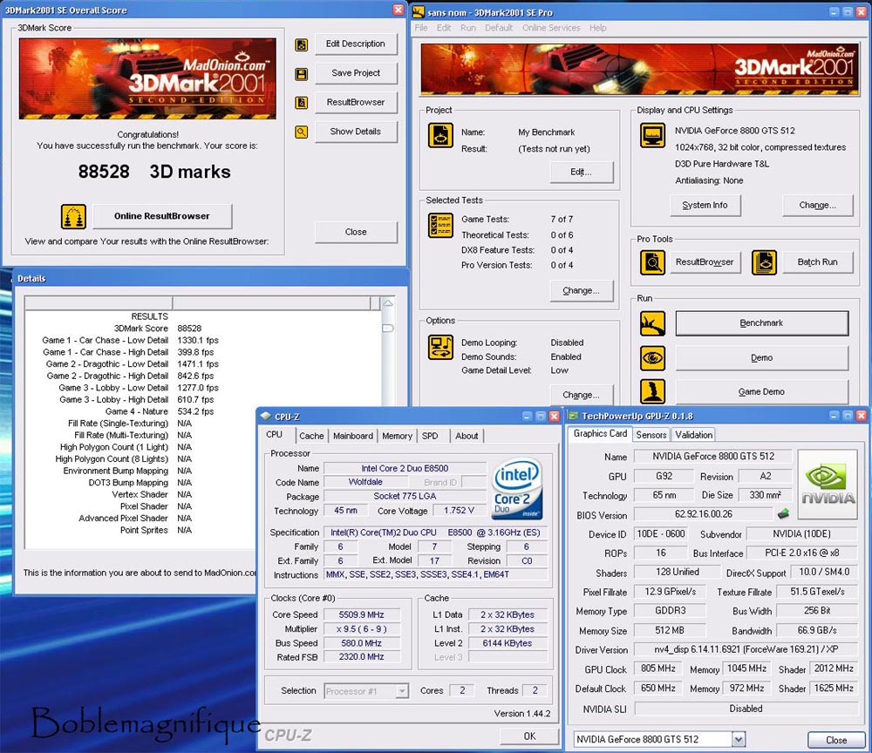This screenshot has height=753, width=872.
Task: Click Core Speed value field in CPU-Z
Action: pyautogui.click(x=362, y=614)
